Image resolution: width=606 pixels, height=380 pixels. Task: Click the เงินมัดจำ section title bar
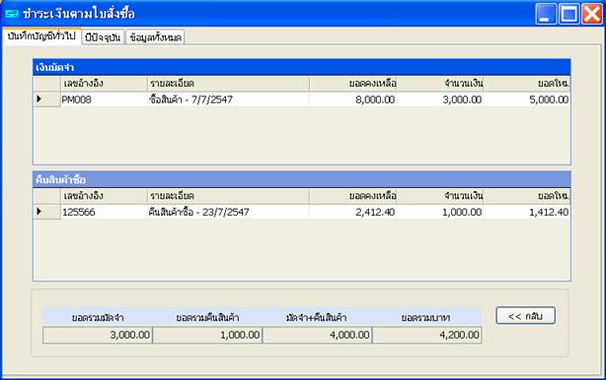(x=302, y=67)
